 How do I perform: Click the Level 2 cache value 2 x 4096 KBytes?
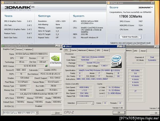pyautogui.click(x=114, y=93)
